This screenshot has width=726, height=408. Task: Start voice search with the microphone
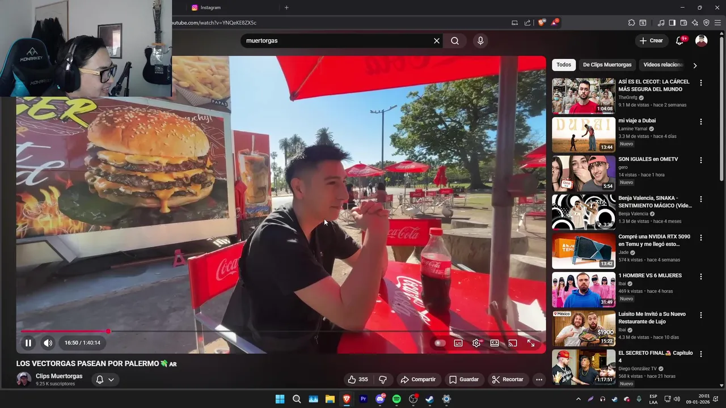tap(480, 41)
